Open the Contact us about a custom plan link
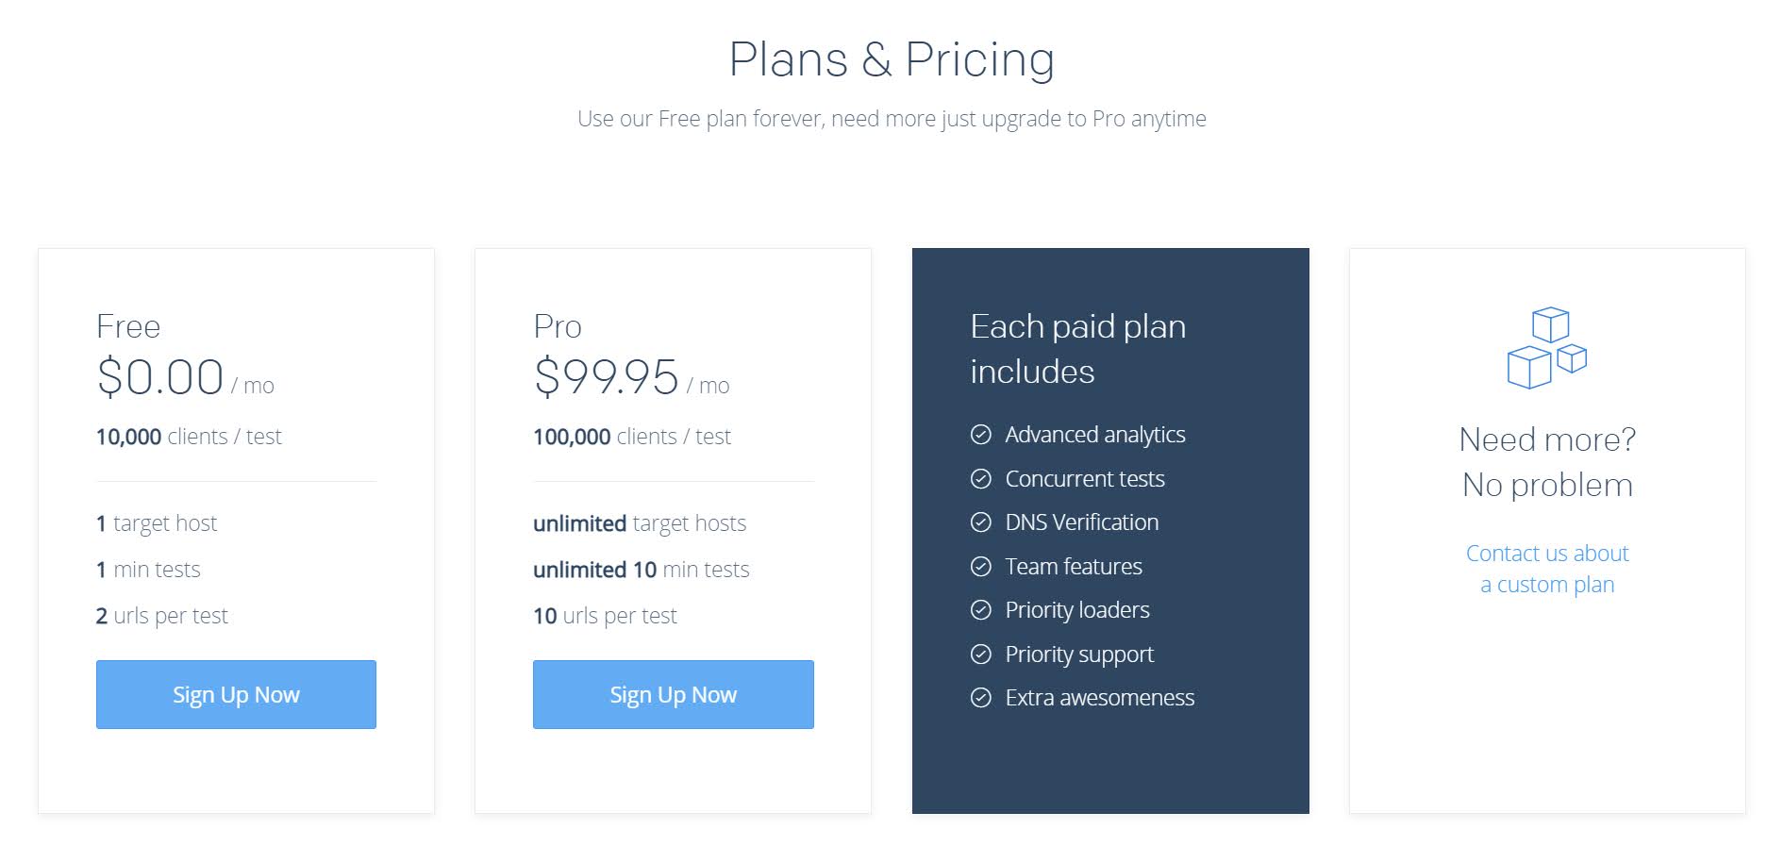This screenshot has width=1784, height=845. 1547,569
